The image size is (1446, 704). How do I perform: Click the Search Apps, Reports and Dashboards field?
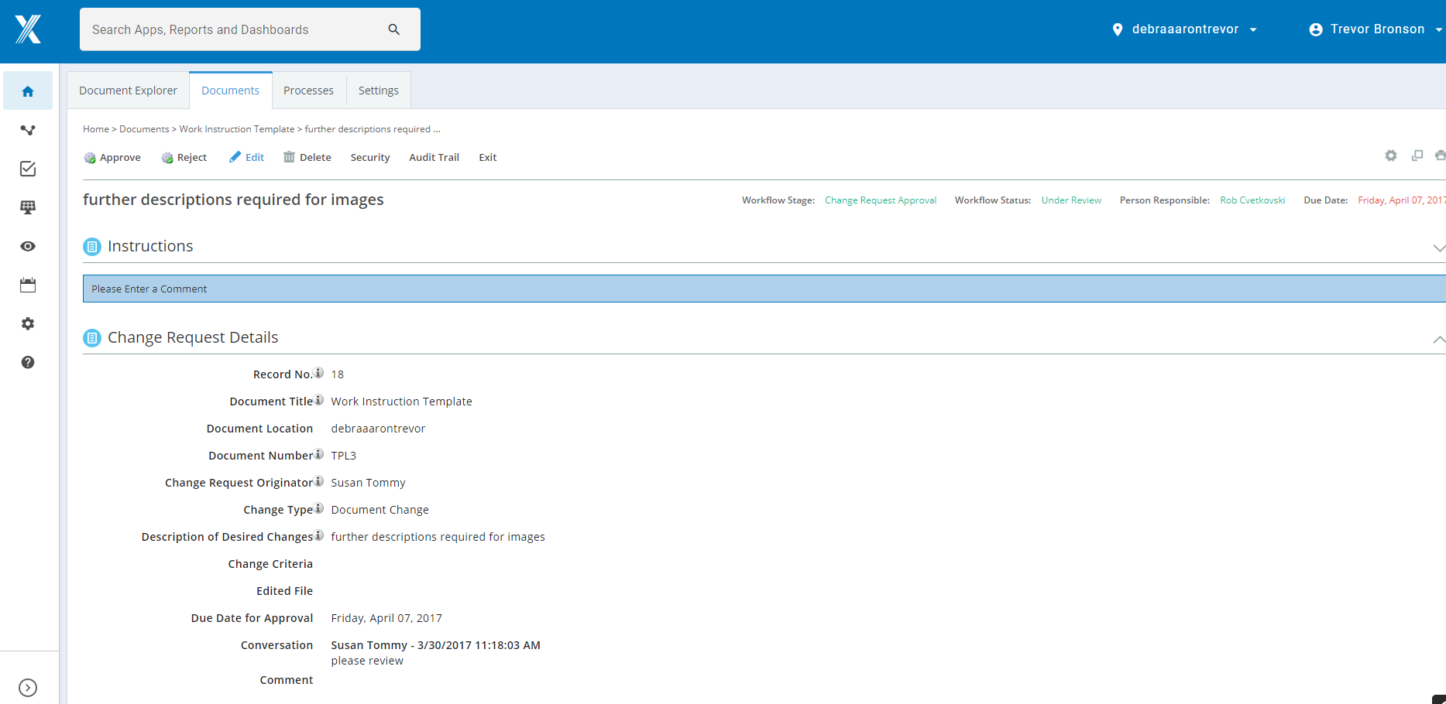point(232,29)
